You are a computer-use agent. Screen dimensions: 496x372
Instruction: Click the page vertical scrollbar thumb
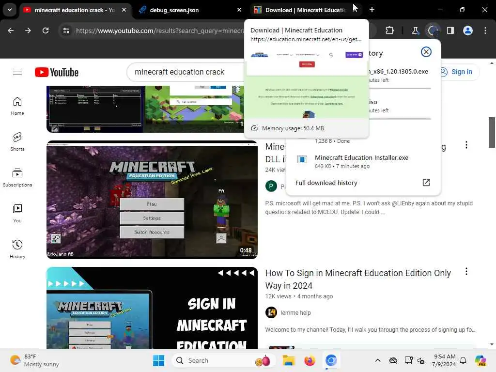pos(492,132)
